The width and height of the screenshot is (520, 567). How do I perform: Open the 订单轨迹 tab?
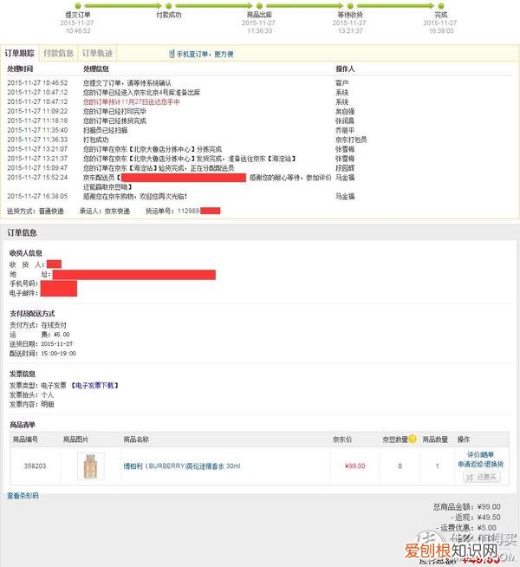(97, 53)
